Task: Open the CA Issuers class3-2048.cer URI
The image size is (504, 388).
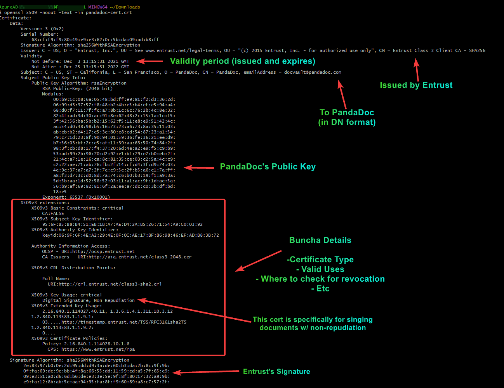Action: click(x=134, y=257)
